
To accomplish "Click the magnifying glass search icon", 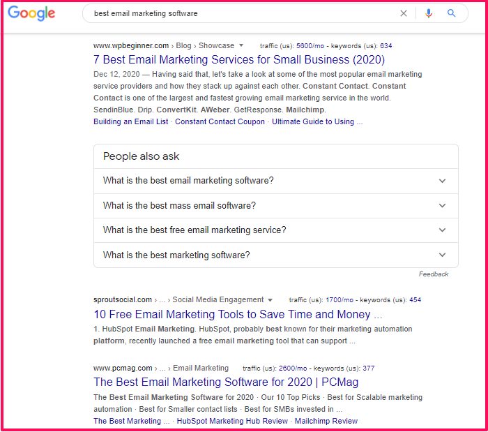I will 452,13.
